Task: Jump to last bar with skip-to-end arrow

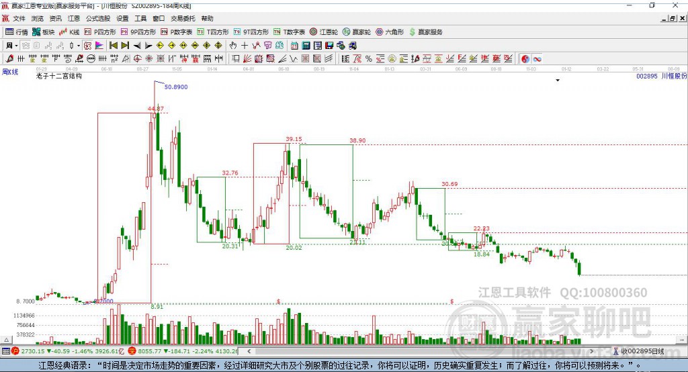Action: click(x=125, y=46)
